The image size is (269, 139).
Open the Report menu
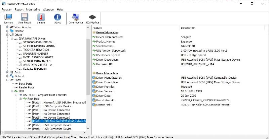[19, 10]
